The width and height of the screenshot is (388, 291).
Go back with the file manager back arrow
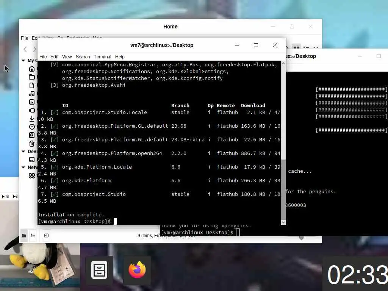pos(25,49)
